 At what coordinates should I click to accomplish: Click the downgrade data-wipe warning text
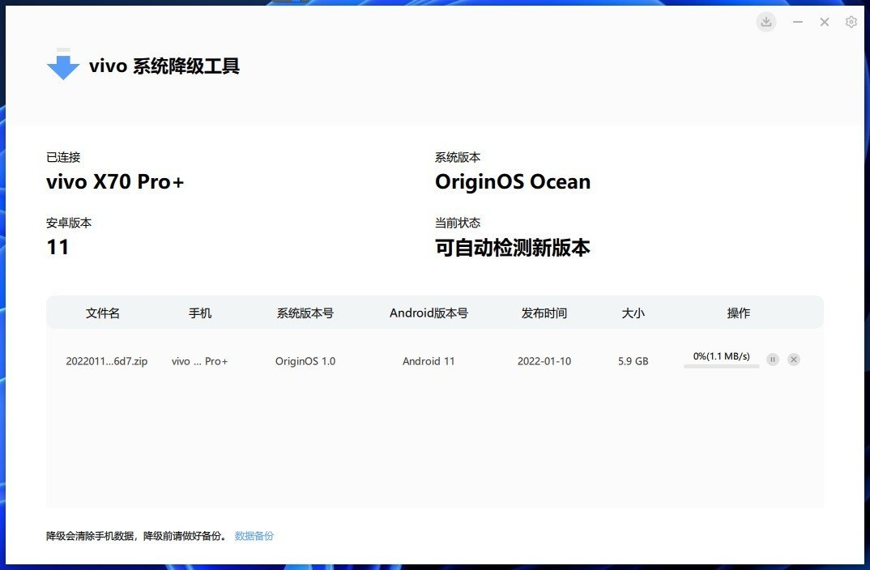pyautogui.click(x=136, y=536)
